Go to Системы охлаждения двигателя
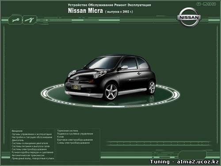 coord(30,143)
